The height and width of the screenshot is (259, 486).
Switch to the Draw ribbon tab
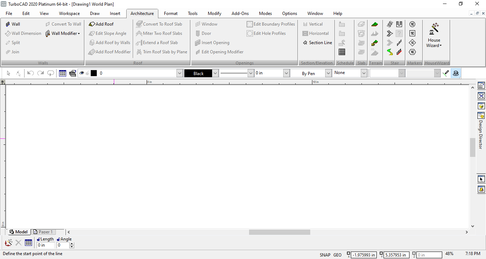95,14
